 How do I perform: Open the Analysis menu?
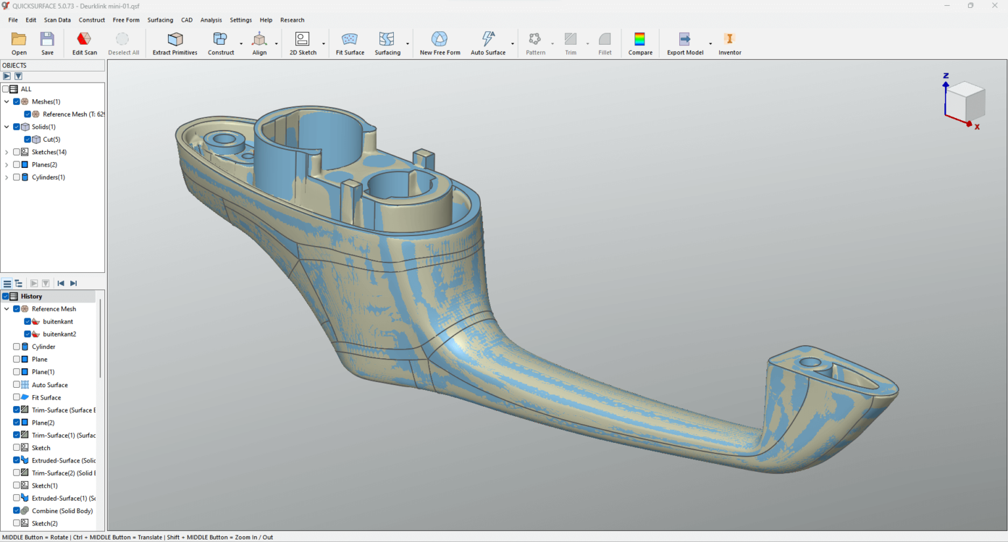click(x=211, y=20)
